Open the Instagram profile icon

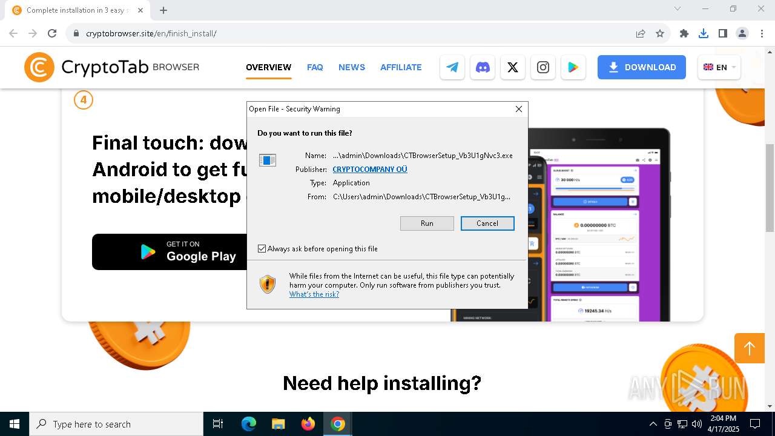[x=543, y=67]
